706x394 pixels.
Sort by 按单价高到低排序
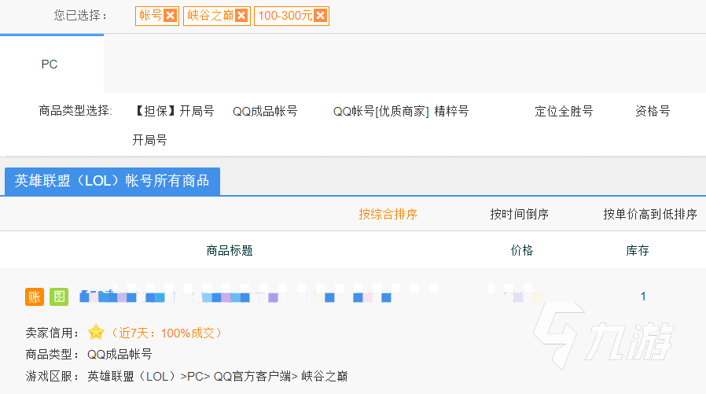click(649, 215)
